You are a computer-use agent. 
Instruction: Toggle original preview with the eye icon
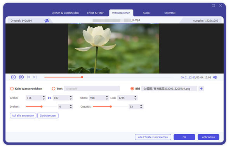(x=47, y=21)
